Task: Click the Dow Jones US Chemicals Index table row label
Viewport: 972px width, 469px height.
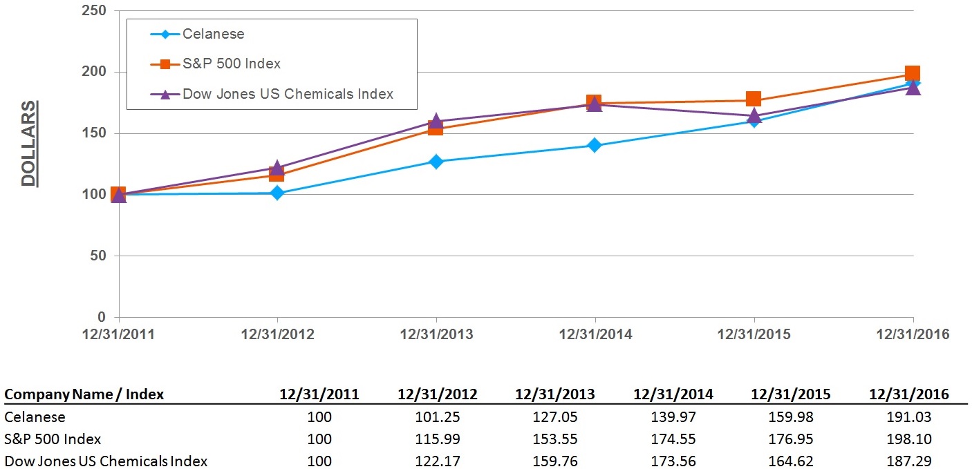Action: pyautogui.click(x=106, y=461)
